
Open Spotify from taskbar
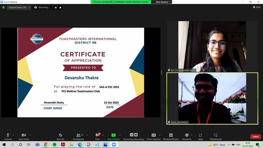[54, 144]
